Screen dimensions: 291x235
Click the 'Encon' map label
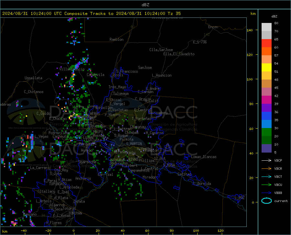point(213,27)
